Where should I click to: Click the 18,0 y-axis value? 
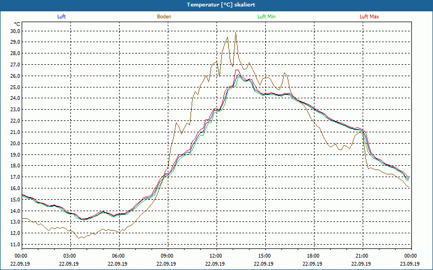(x=16, y=166)
